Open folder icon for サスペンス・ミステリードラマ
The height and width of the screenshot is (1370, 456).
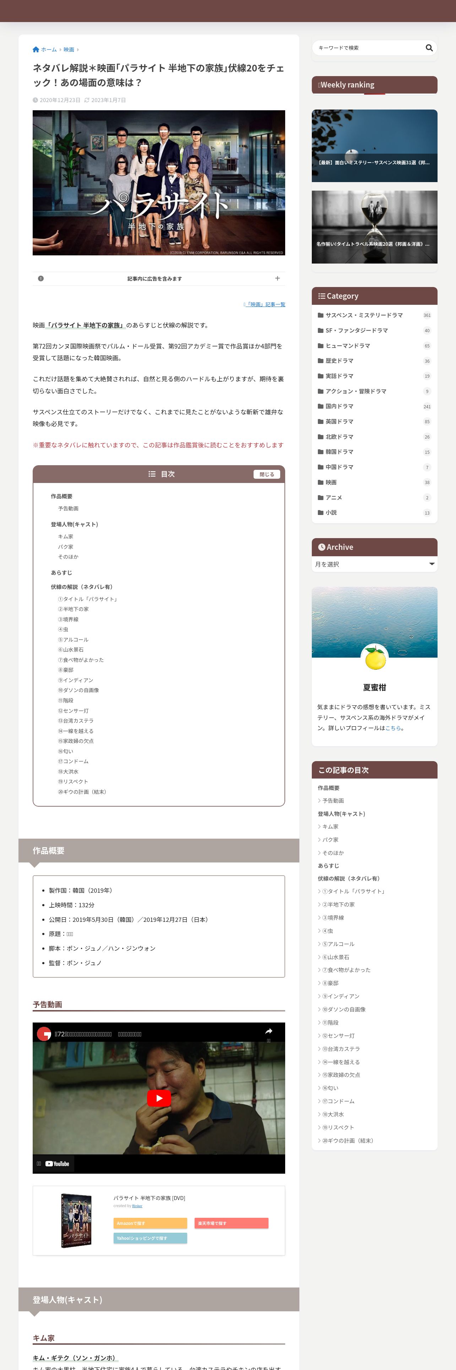pyautogui.click(x=321, y=315)
